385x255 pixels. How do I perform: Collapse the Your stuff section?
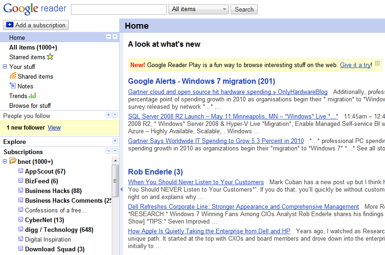5,66
